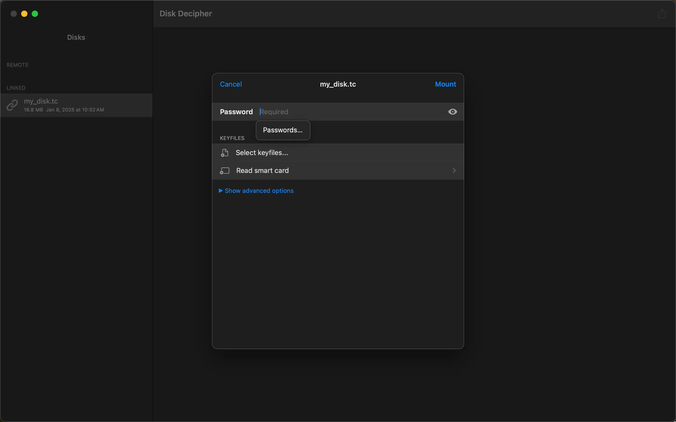The image size is (676, 422).
Task: Choose Passwords... from popup menu
Action: (283, 130)
